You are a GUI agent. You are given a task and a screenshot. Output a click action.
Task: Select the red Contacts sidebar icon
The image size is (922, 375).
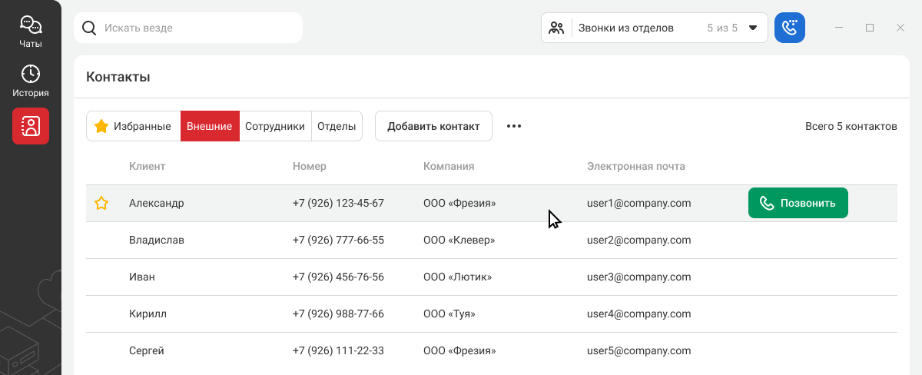[x=31, y=126]
